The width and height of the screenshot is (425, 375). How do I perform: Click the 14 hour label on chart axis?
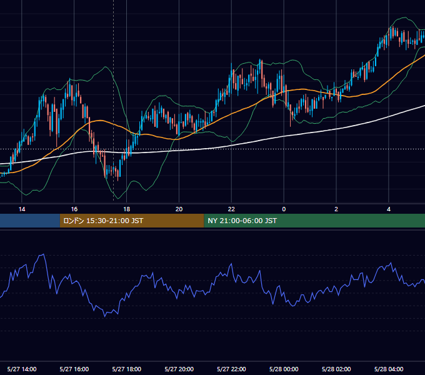22,209
